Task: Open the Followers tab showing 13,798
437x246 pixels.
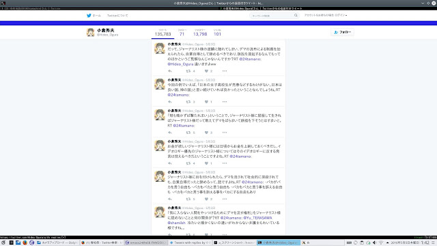Action: pyautogui.click(x=200, y=33)
